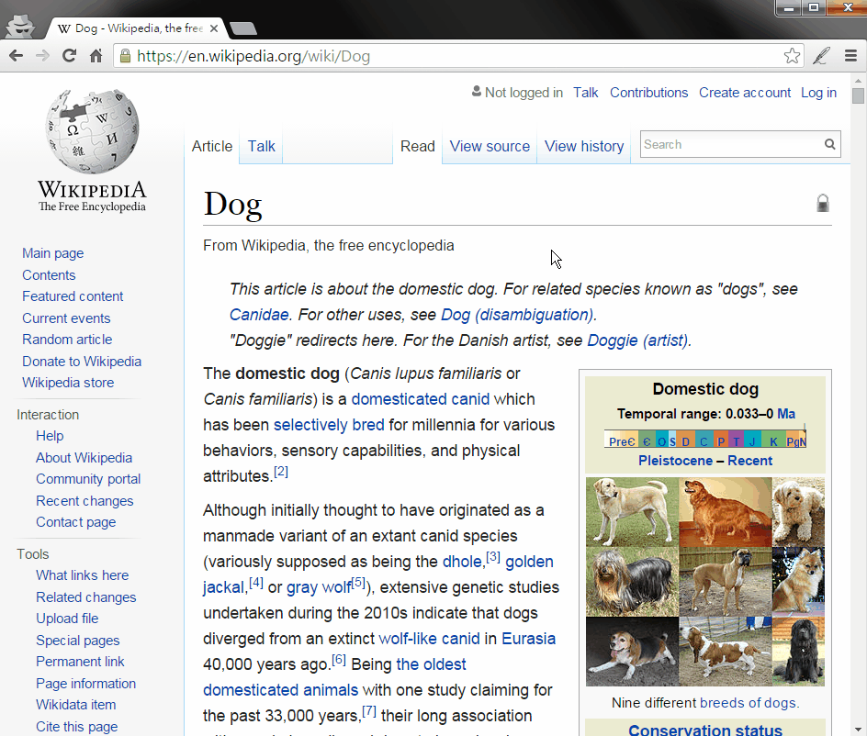Open the Community portal link

point(88,478)
